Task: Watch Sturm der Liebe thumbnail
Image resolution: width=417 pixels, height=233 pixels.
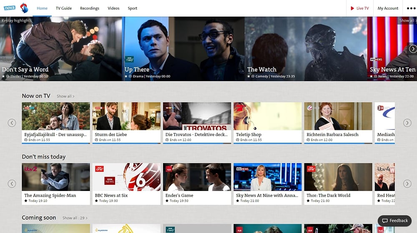Action: click(126, 116)
